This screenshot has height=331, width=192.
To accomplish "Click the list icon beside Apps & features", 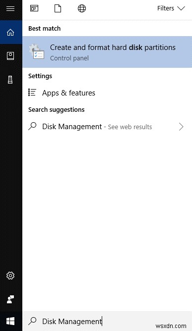I will point(32,93).
